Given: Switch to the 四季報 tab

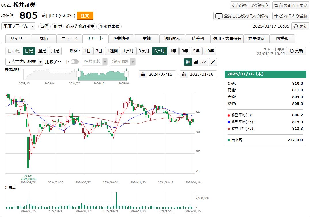Looking at the screenshot, I should coord(282,39).
